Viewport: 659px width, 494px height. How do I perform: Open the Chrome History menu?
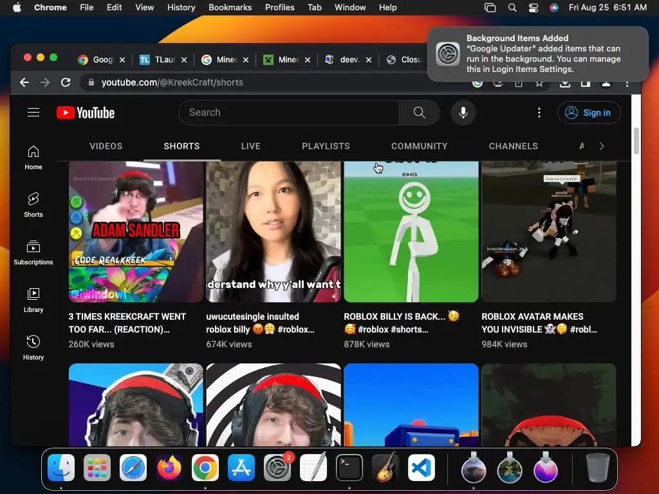point(181,8)
